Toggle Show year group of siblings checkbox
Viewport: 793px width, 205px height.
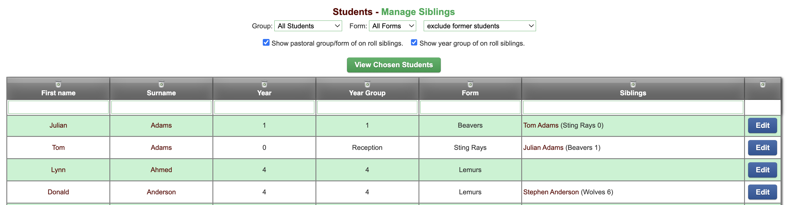[x=414, y=42]
